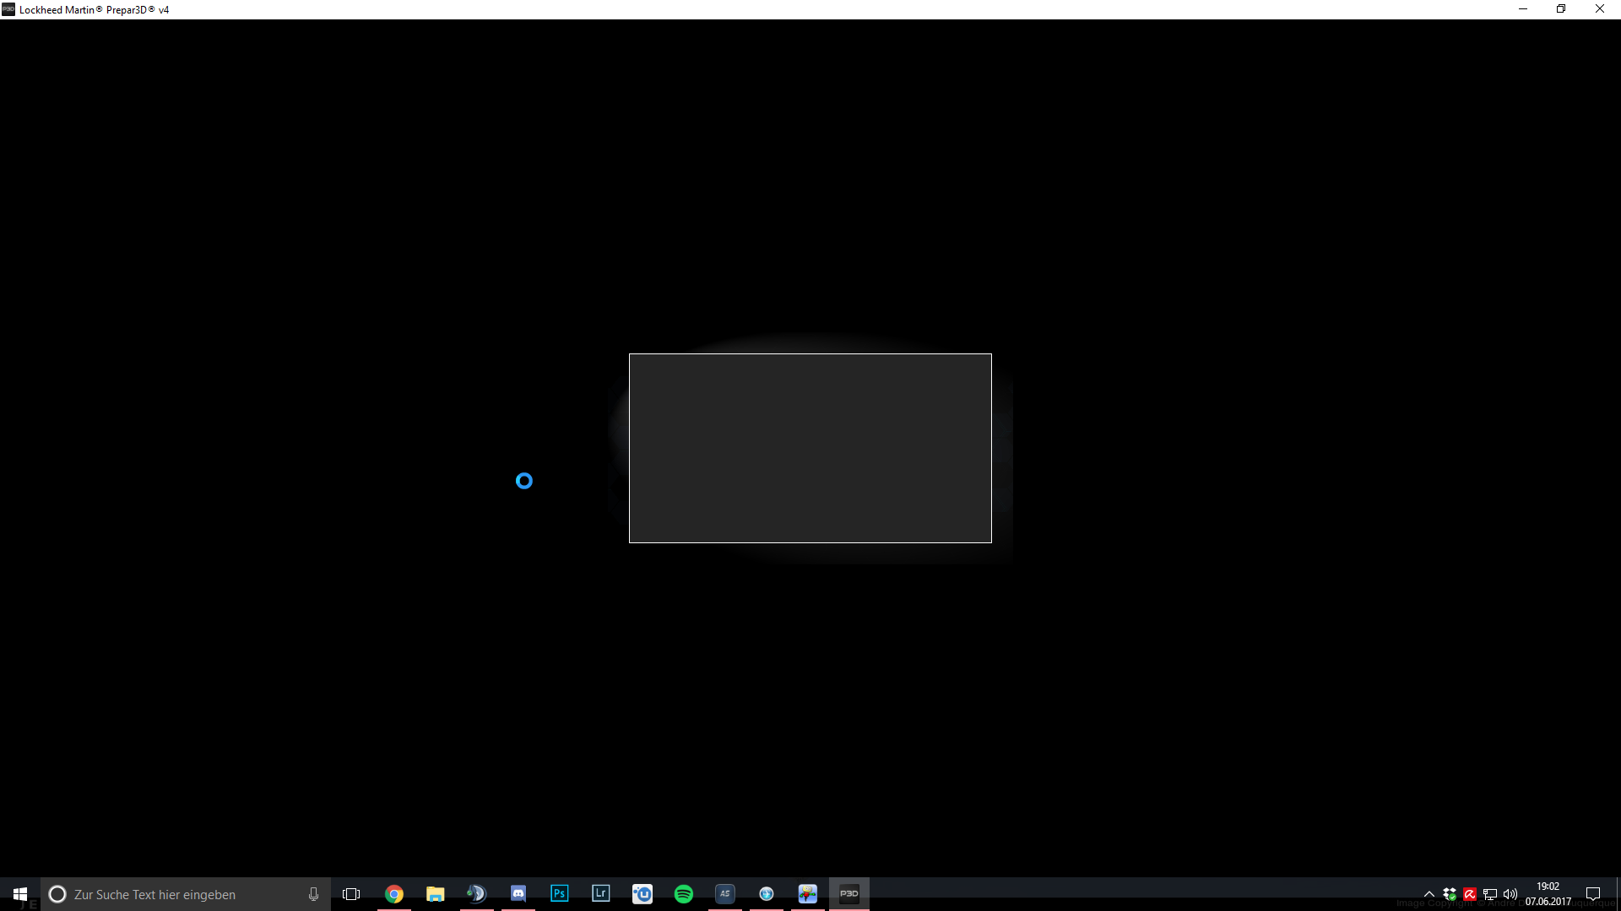This screenshot has width=1621, height=911.
Task: Open the Windows Start menu
Action: (20, 894)
